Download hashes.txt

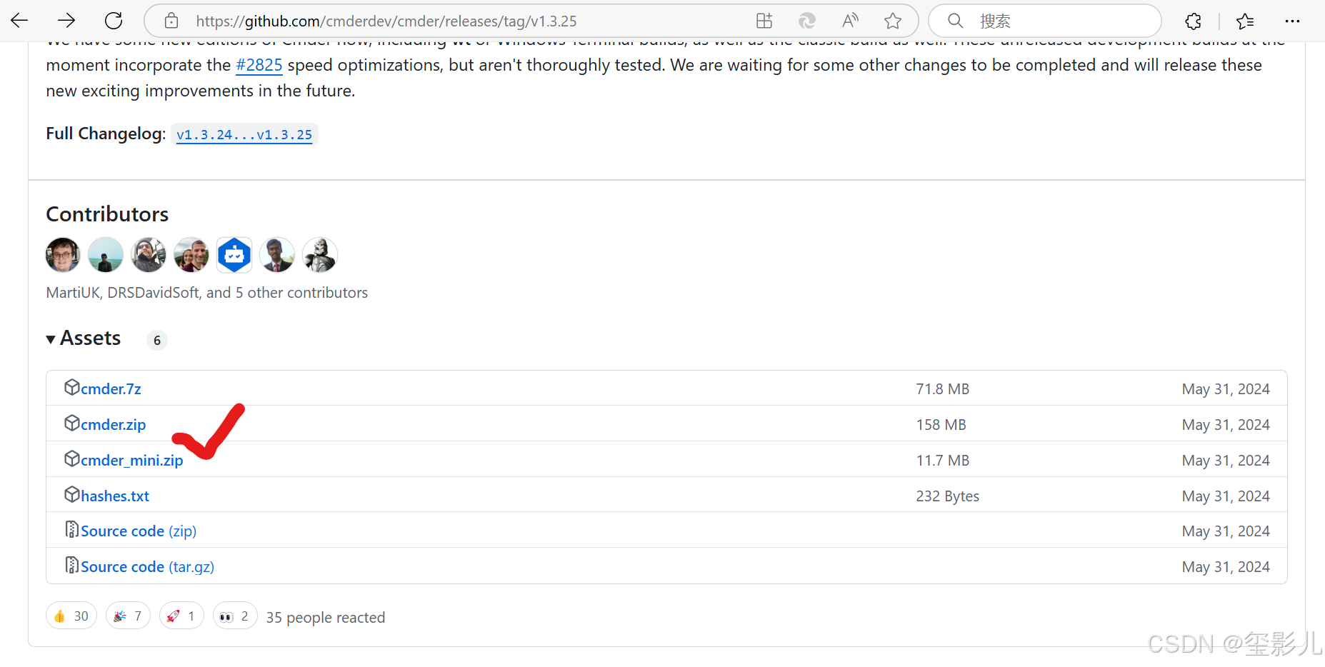(115, 496)
